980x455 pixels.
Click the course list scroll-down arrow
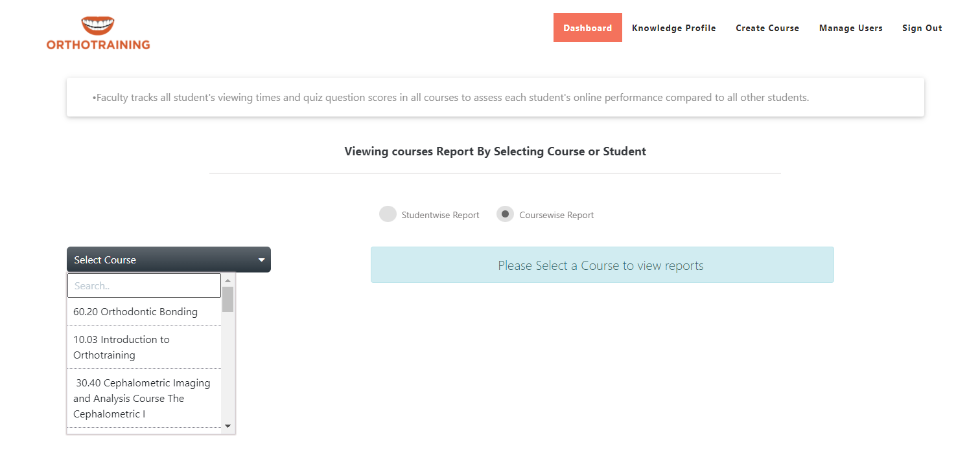point(227,426)
